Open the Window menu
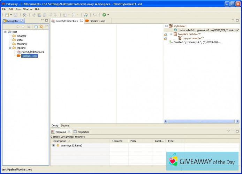This screenshot has height=174, width=242. (x=28, y=9)
